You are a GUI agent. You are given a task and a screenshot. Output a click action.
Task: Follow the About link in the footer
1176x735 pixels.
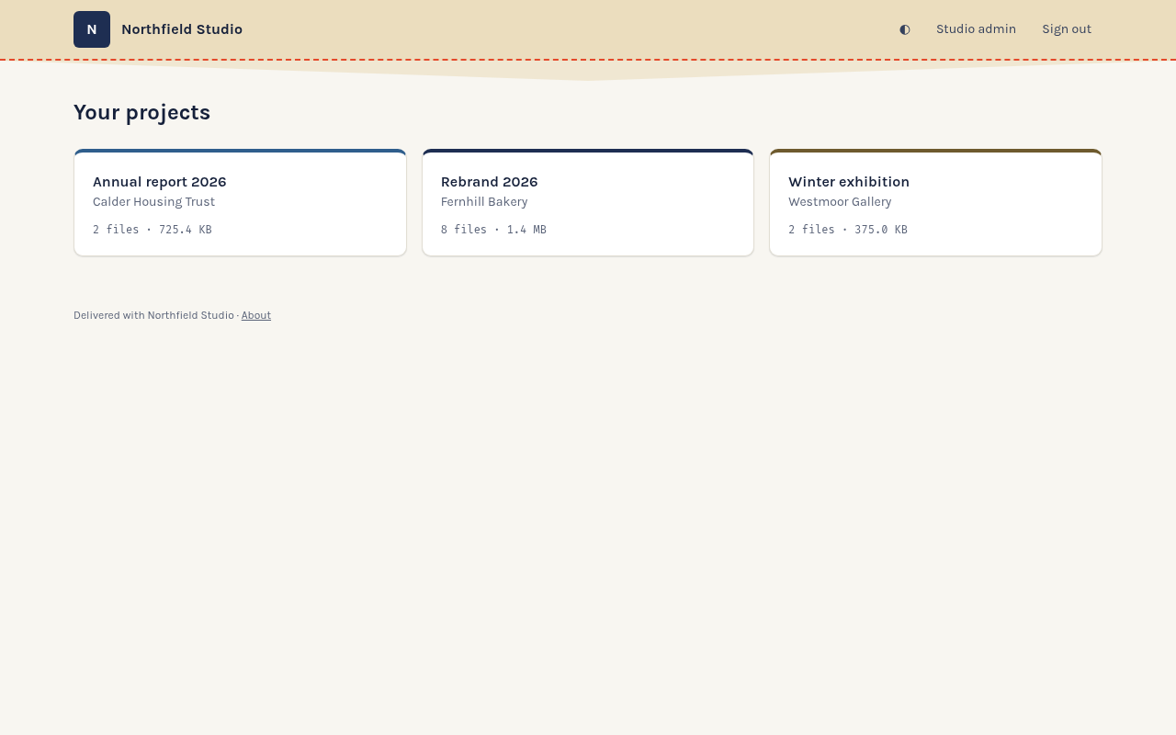(x=256, y=315)
